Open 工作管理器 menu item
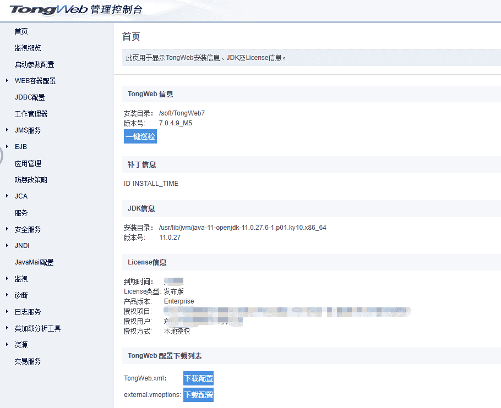The image size is (501, 408). pyautogui.click(x=31, y=114)
